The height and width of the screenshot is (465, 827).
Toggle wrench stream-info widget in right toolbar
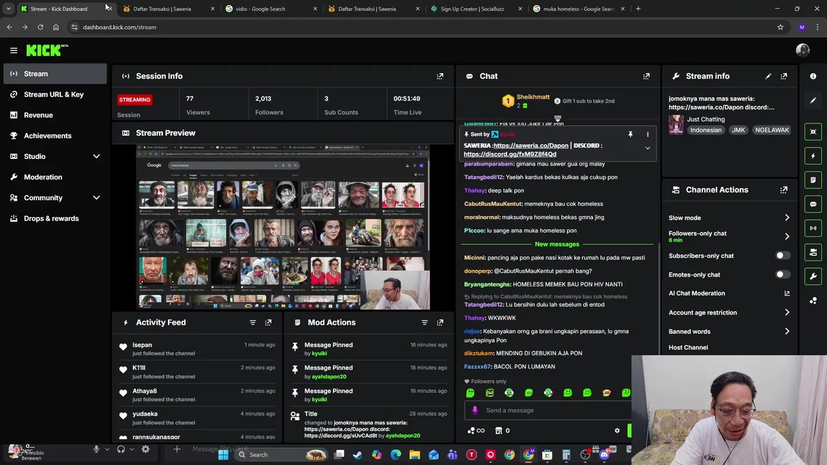813,276
